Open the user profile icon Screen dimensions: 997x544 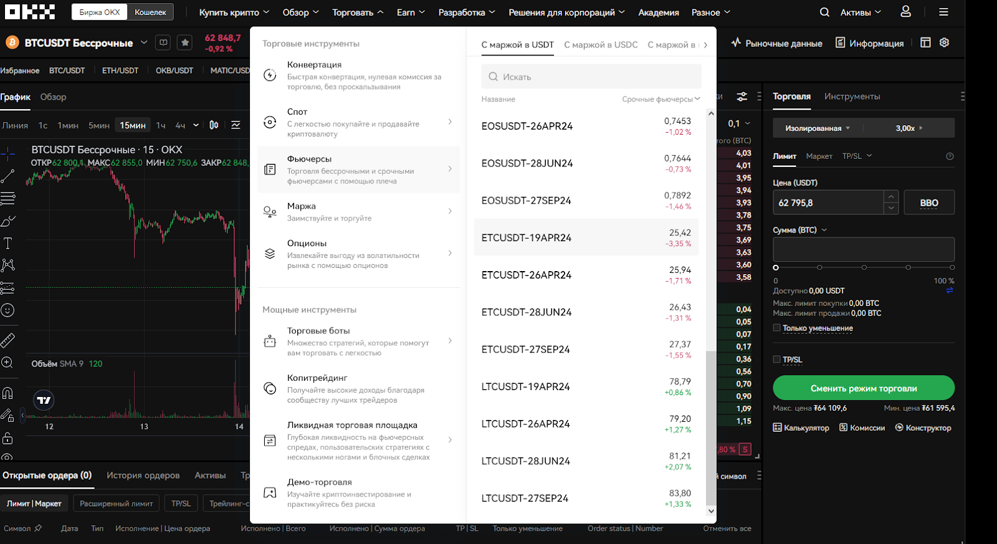pos(905,12)
